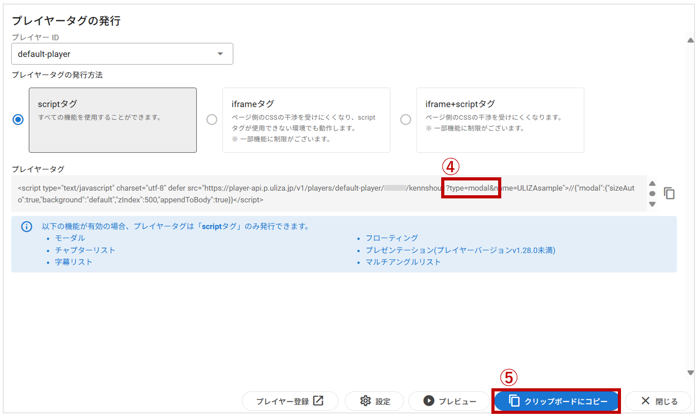Click the player tag scrollbar thumb dot
699x417 pixels.
click(652, 193)
